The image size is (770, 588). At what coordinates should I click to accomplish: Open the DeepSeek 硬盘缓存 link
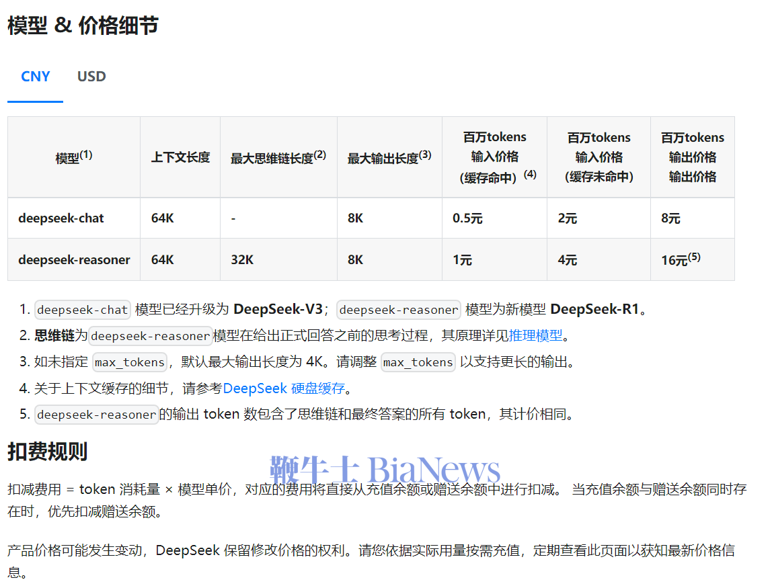284,388
